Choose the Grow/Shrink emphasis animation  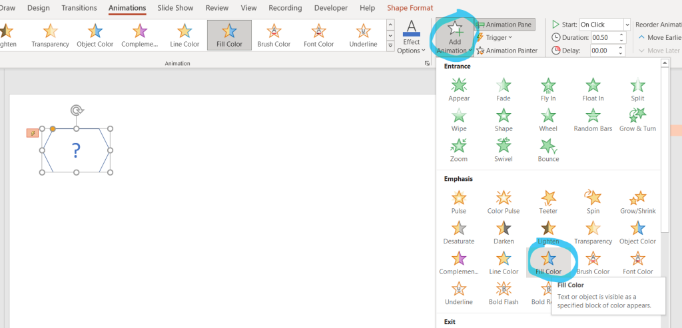coord(637,202)
